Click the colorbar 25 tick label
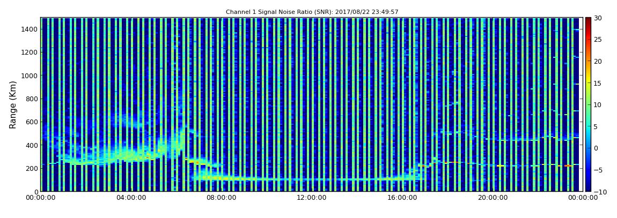 click(599, 40)
